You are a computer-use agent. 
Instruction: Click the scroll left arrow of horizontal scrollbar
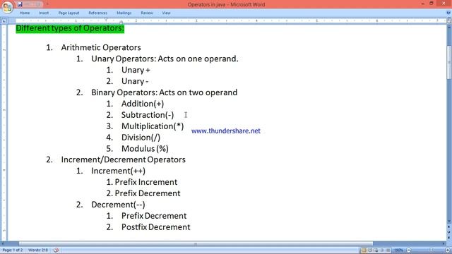pos(3,244)
